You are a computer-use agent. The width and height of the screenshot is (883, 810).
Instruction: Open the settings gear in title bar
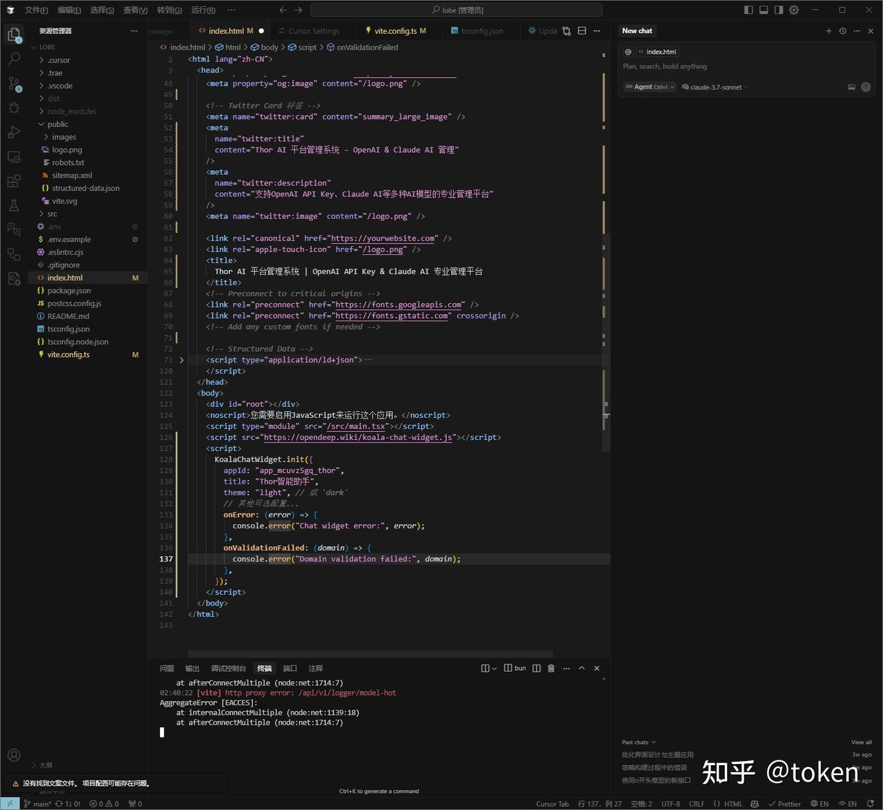point(794,10)
